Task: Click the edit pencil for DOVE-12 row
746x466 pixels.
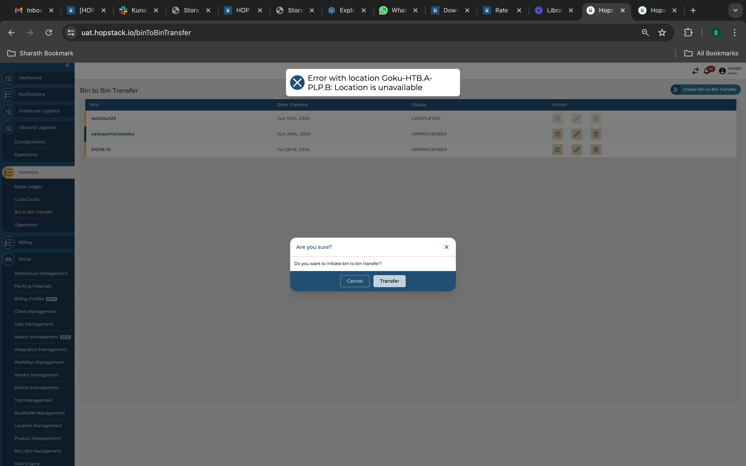Action: point(576,149)
